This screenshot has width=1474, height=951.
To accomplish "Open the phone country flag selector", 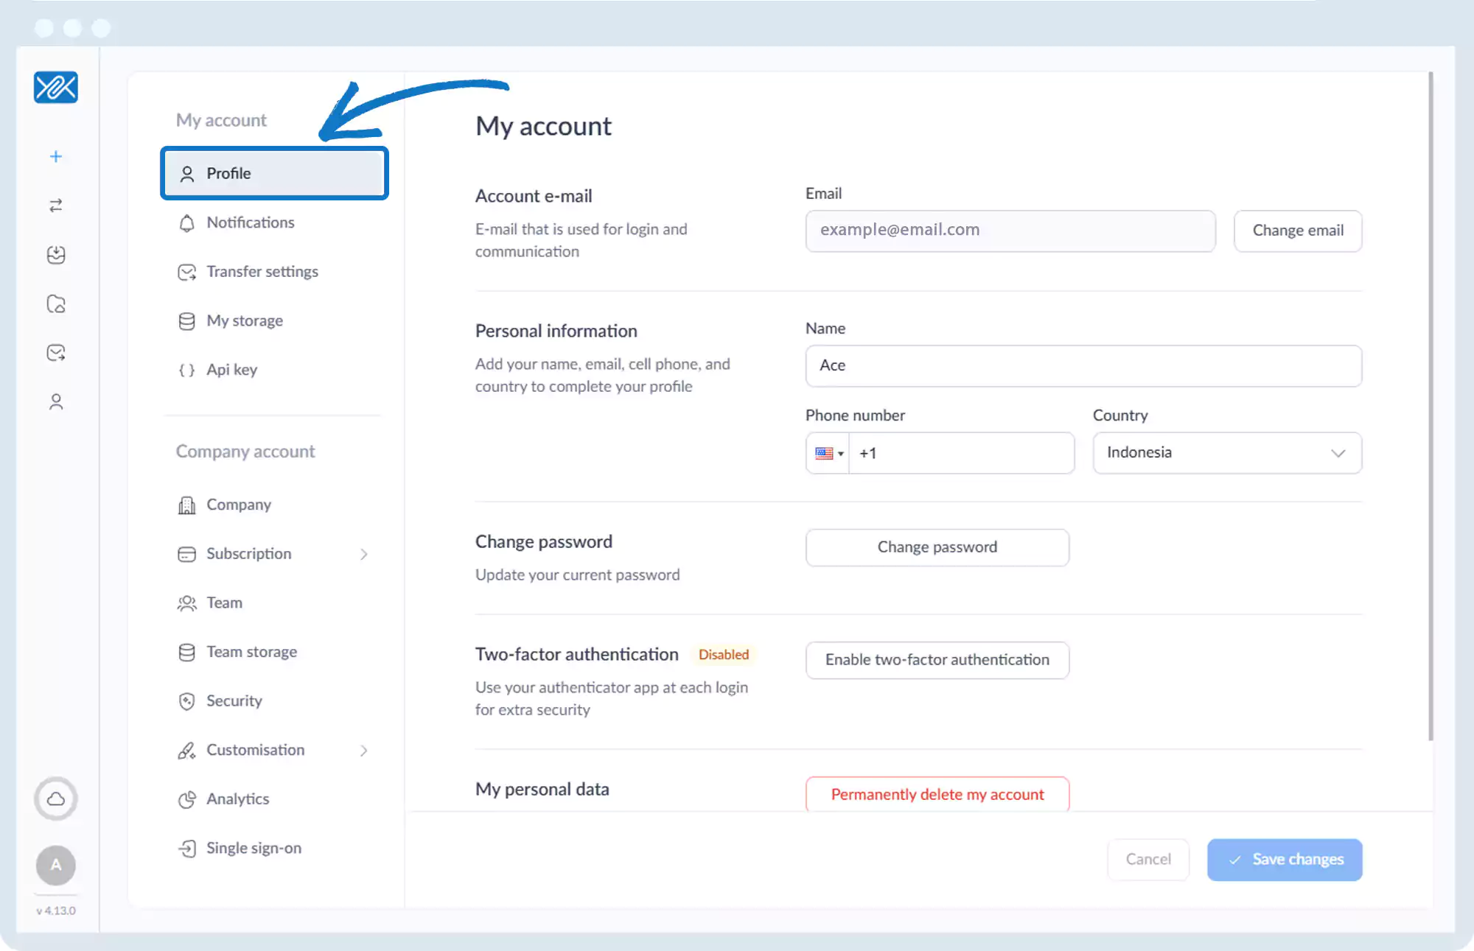I will point(828,453).
